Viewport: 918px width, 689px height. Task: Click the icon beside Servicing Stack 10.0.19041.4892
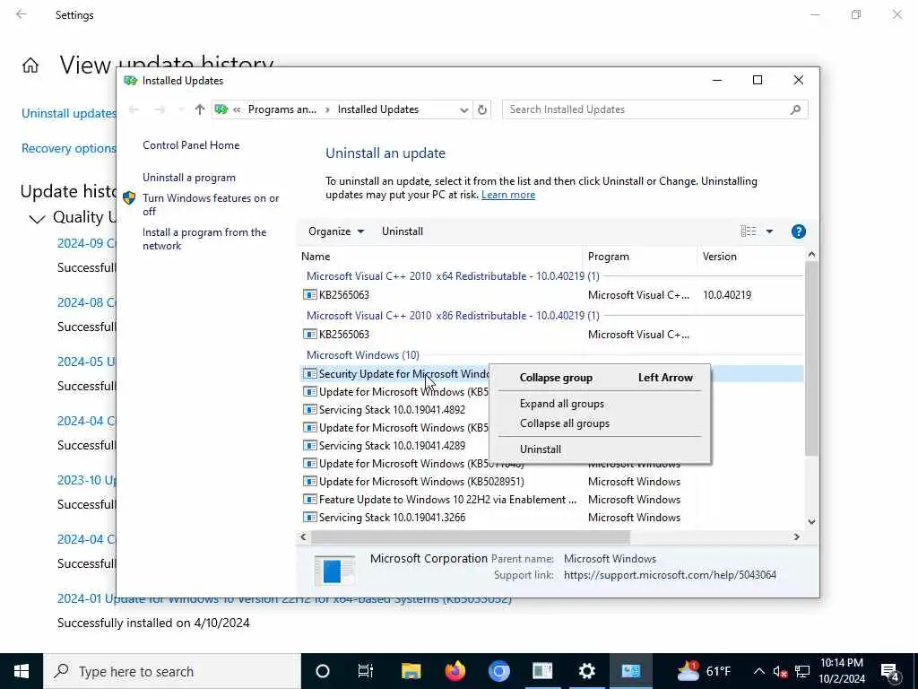(309, 409)
